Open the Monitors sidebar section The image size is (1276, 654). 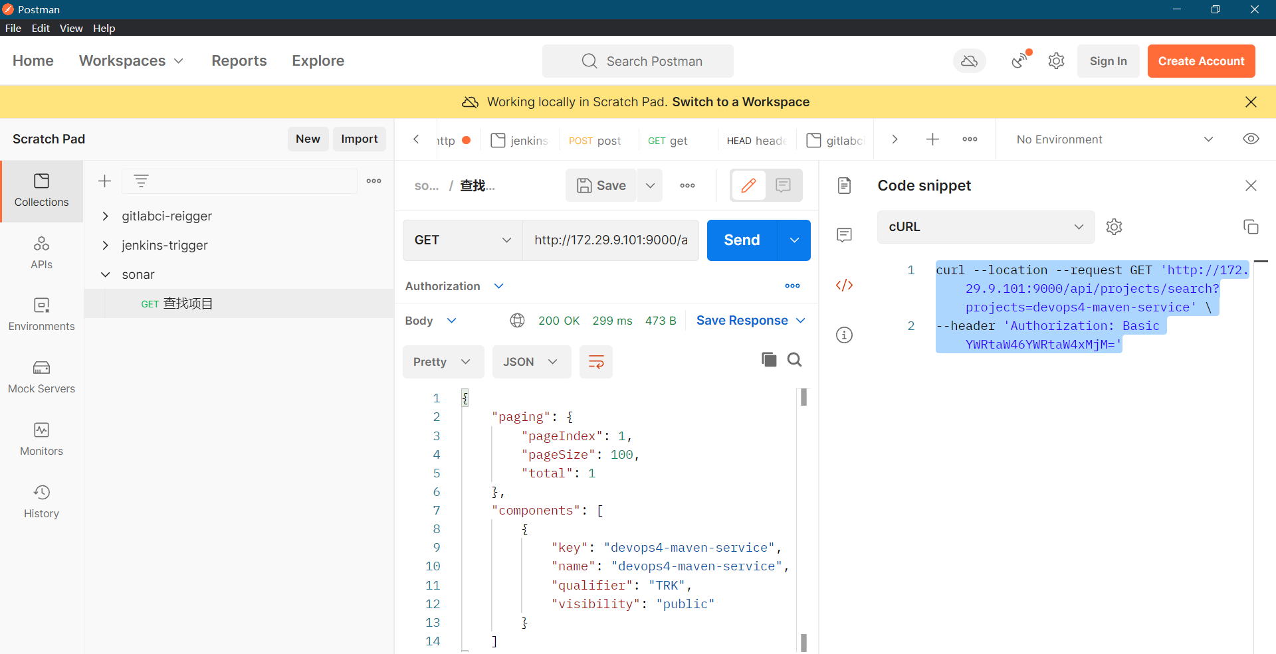coord(41,440)
